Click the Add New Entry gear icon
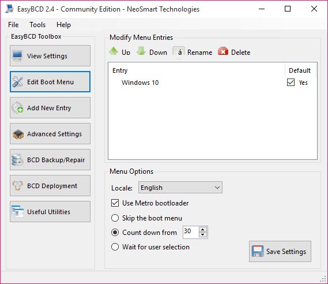 tap(17, 107)
